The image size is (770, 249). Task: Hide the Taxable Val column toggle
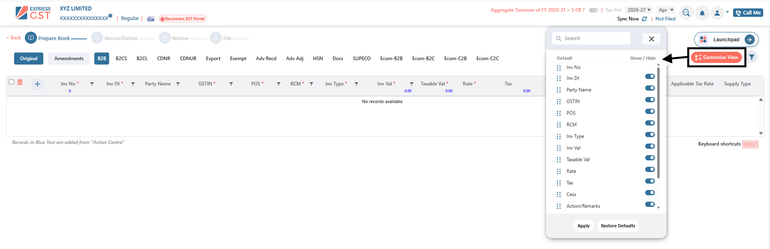[650, 158]
